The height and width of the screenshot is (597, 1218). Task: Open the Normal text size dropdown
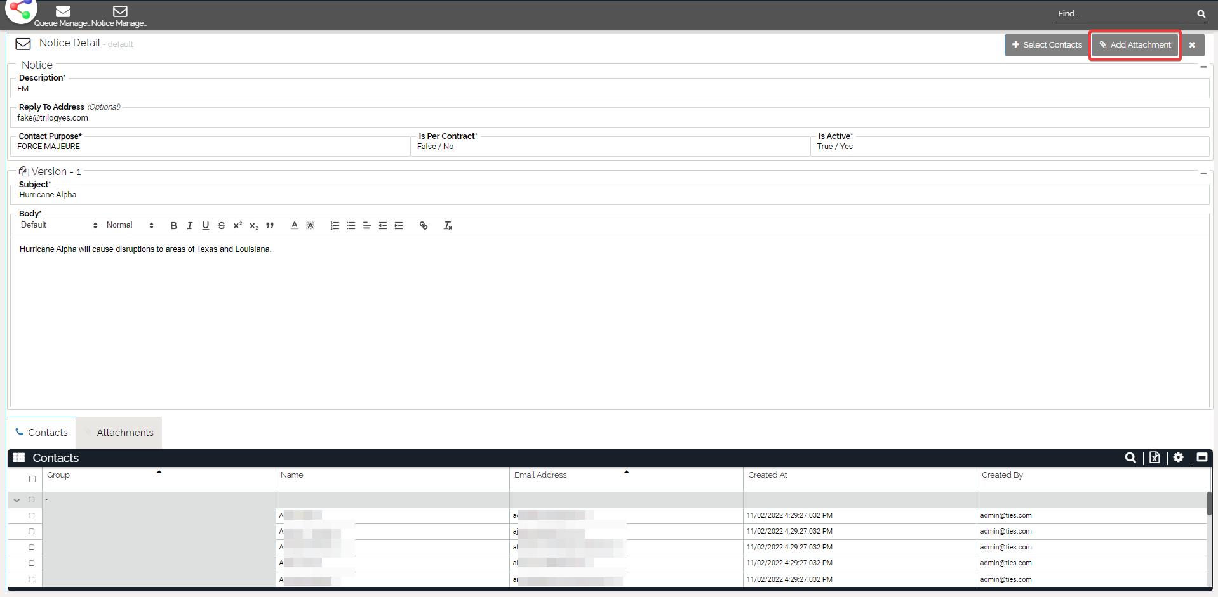pos(130,225)
